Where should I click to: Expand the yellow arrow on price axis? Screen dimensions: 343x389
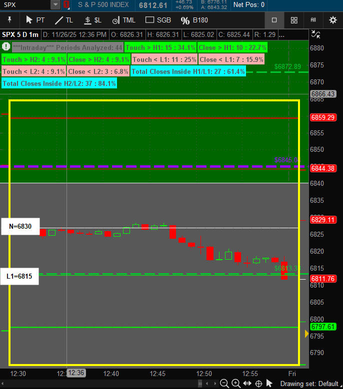[306, 334]
